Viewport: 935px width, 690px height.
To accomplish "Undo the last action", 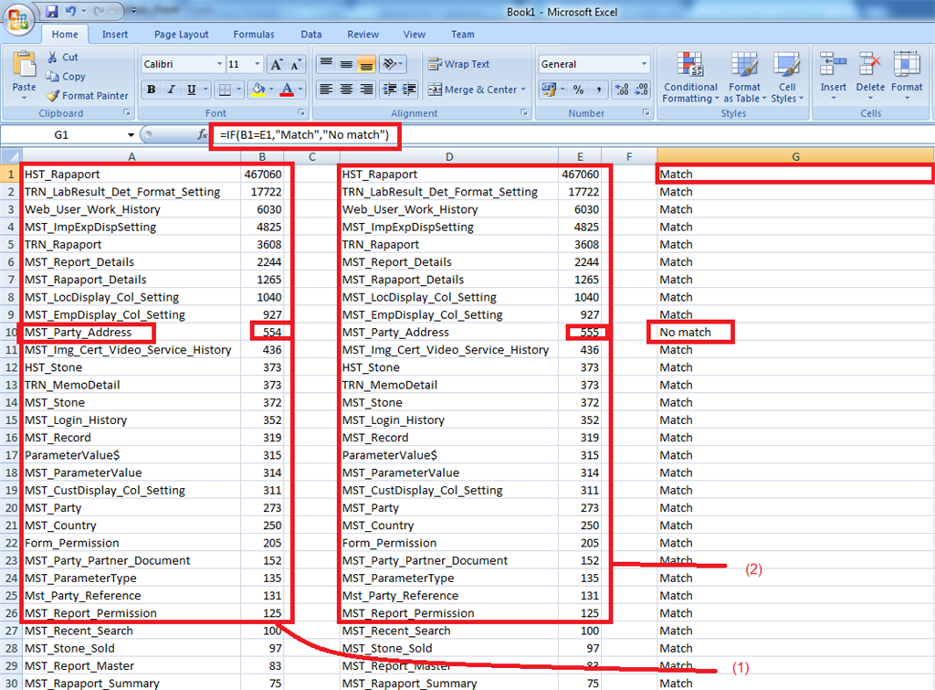I will tap(70, 11).
